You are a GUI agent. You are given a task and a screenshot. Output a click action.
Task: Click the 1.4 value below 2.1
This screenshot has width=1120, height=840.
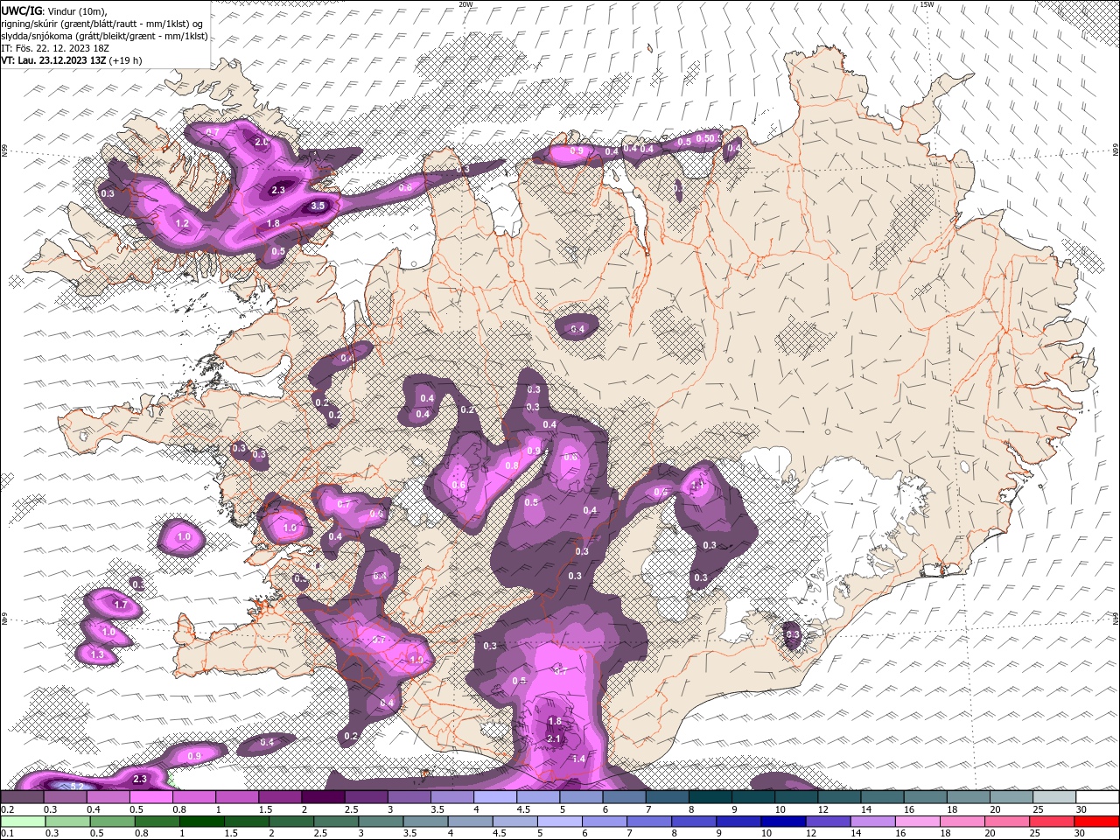[578, 759]
